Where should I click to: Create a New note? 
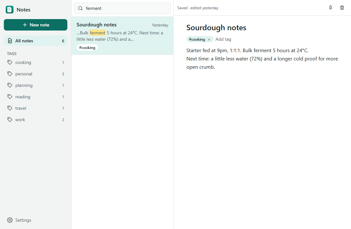(x=36, y=25)
